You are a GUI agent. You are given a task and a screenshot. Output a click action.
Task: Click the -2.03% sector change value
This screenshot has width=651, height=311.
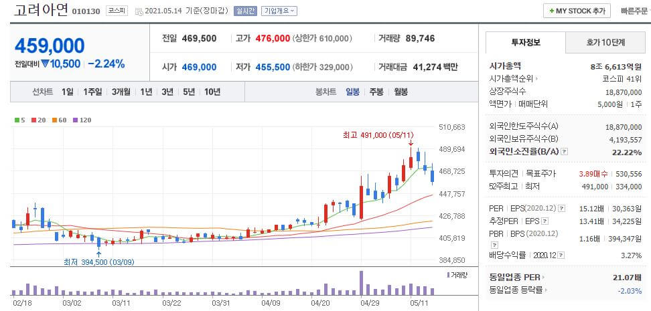pos(630,290)
